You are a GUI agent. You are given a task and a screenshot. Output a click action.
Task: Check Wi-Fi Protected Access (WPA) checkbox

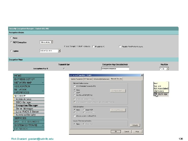click(x=75, y=86)
